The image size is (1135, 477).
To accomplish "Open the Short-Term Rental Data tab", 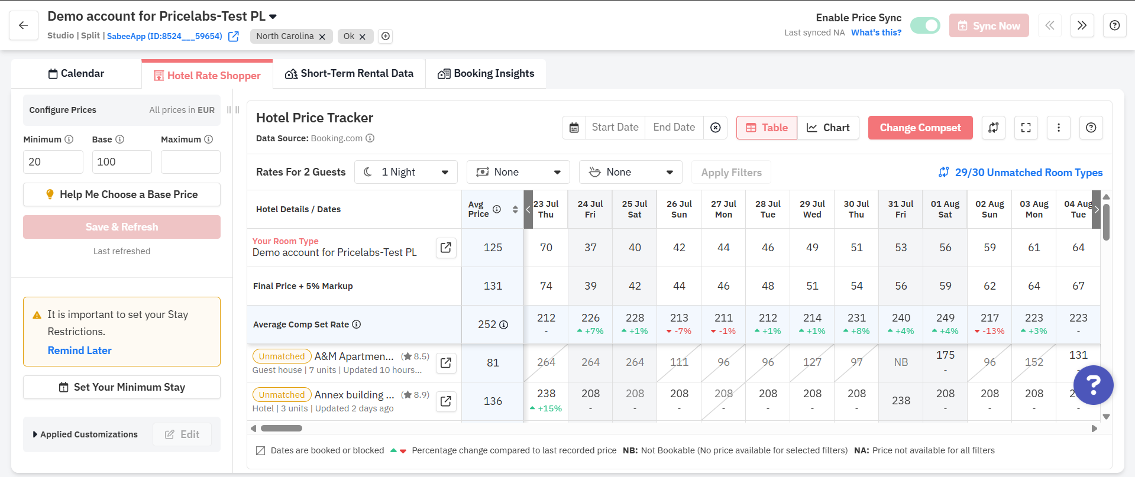I will click(349, 73).
